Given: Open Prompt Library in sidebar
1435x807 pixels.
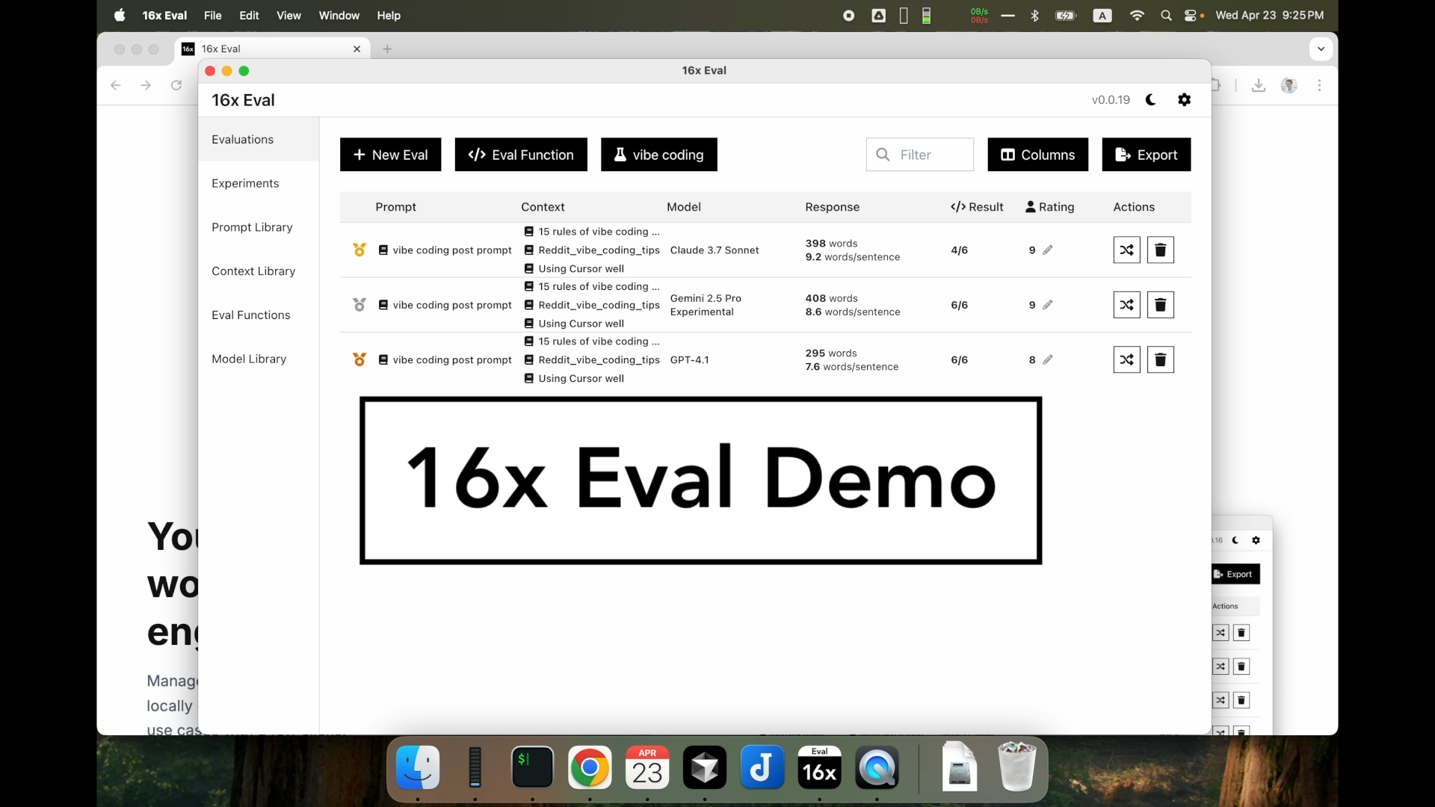Looking at the screenshot, I should click(x=259, y=227).
